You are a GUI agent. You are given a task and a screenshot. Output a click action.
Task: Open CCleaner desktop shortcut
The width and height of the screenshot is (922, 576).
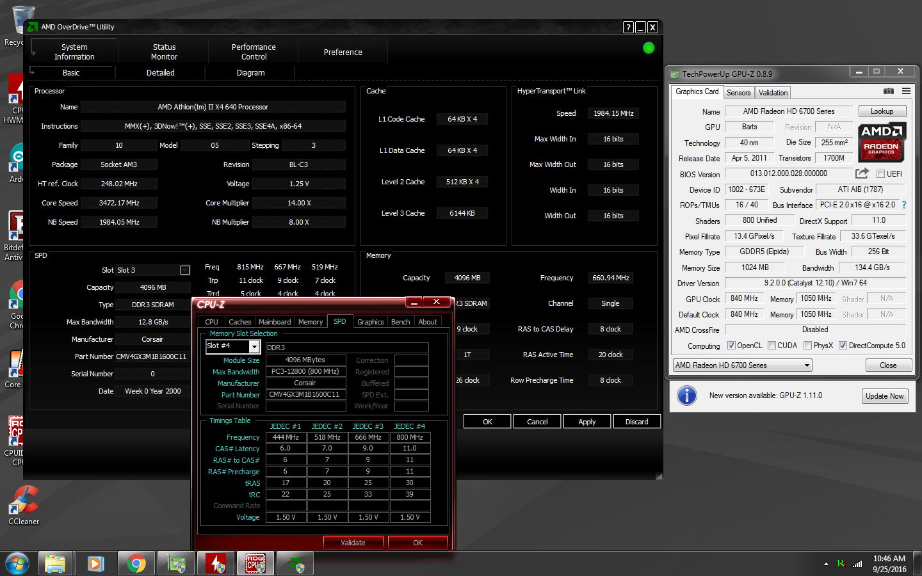(x=24, y=506)
